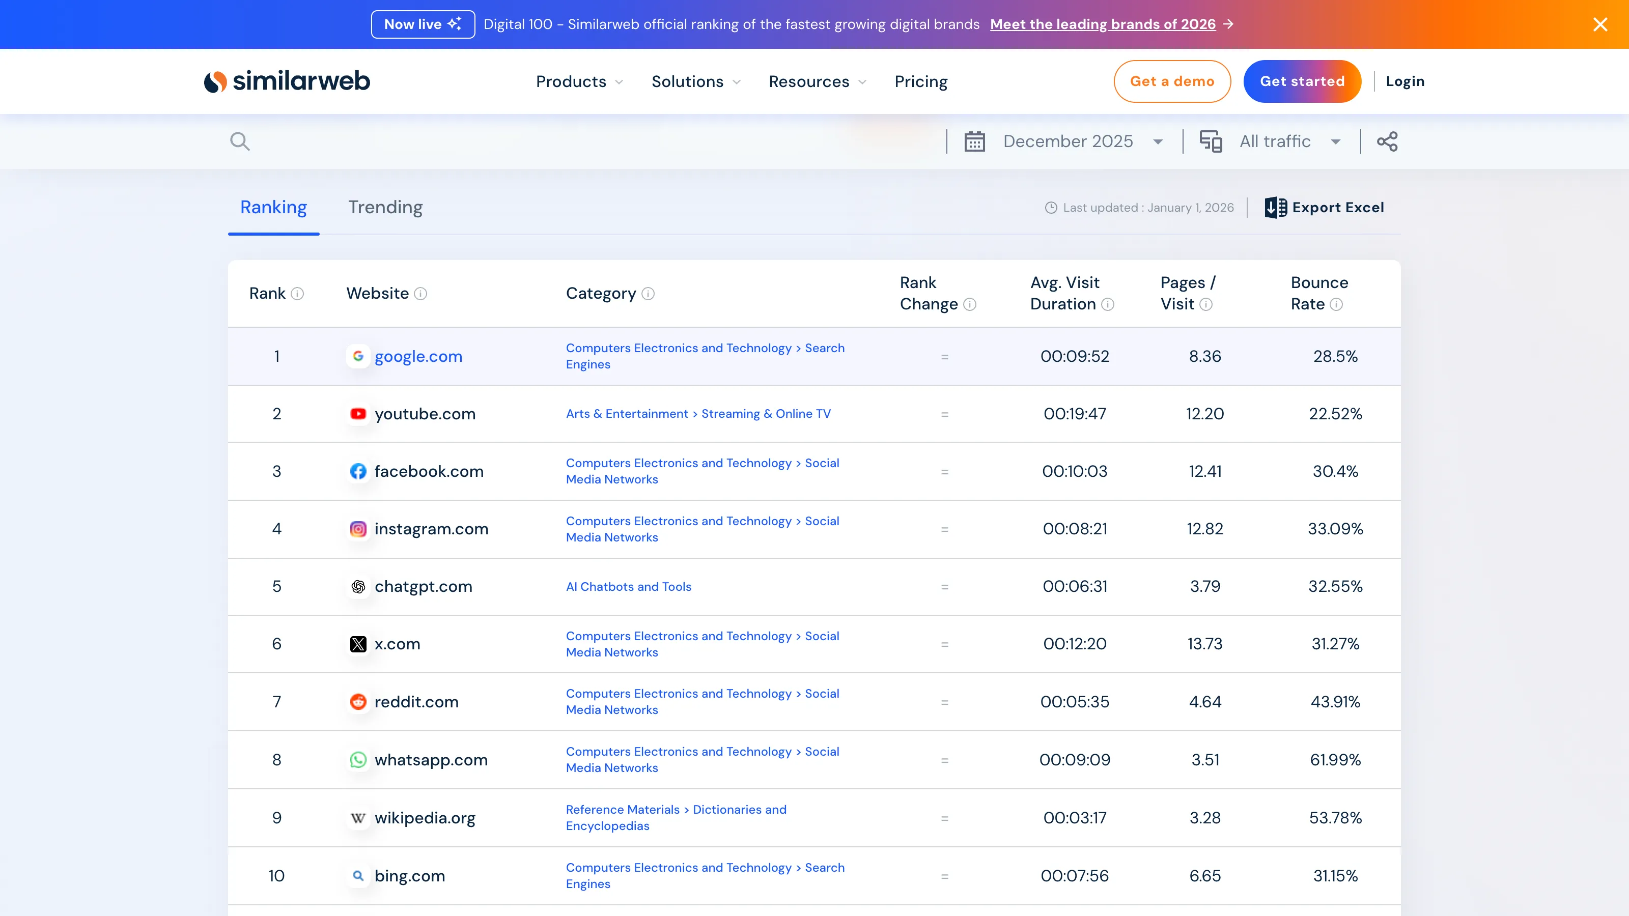The height and width of the screenshot is (916, 1629).
Task: Show info tooltip for Rank Change column
Action: [x=970, y=305]
